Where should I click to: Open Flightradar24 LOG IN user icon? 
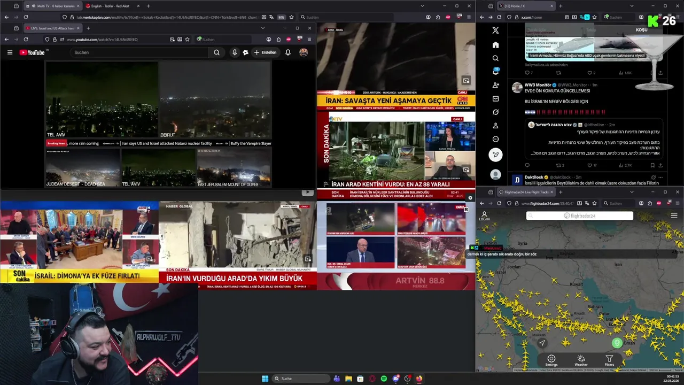pos(484,216)
